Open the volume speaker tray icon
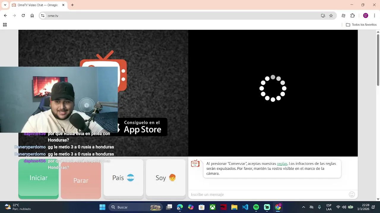The width and height of the screenshot is (380, 213). (344, 207)
